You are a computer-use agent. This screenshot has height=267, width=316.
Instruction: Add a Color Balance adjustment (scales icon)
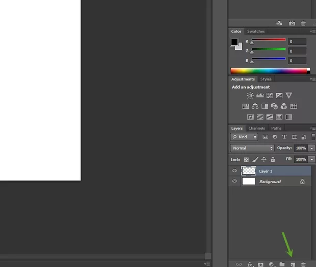255,106
